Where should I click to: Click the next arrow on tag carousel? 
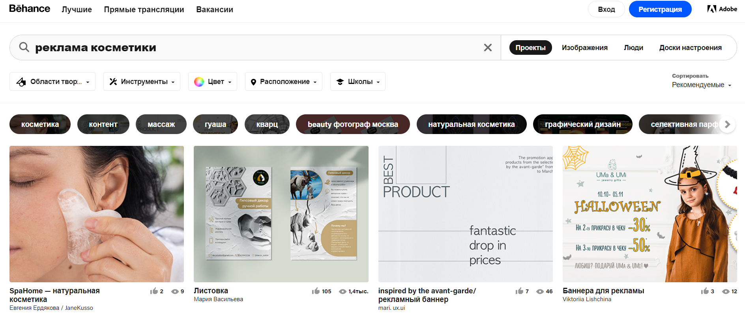point(727,124)
